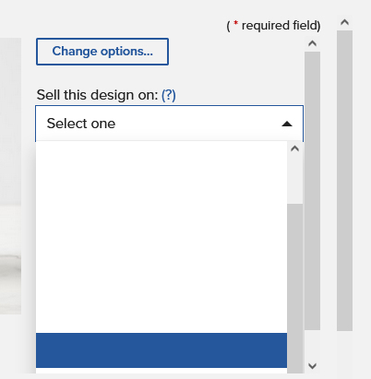The height and width of the screenshot is (379, 371).
Task: Click the dropdown scrollbar track above its thumb
Action: coord(294,179)
